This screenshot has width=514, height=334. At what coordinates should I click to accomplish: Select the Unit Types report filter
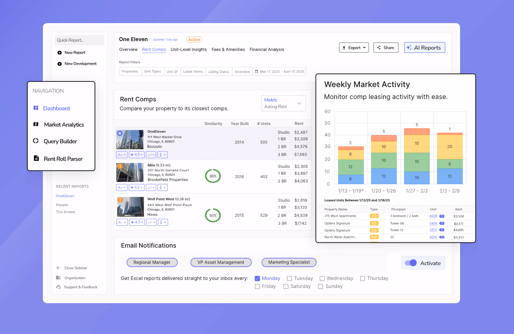tap(153, 71)
